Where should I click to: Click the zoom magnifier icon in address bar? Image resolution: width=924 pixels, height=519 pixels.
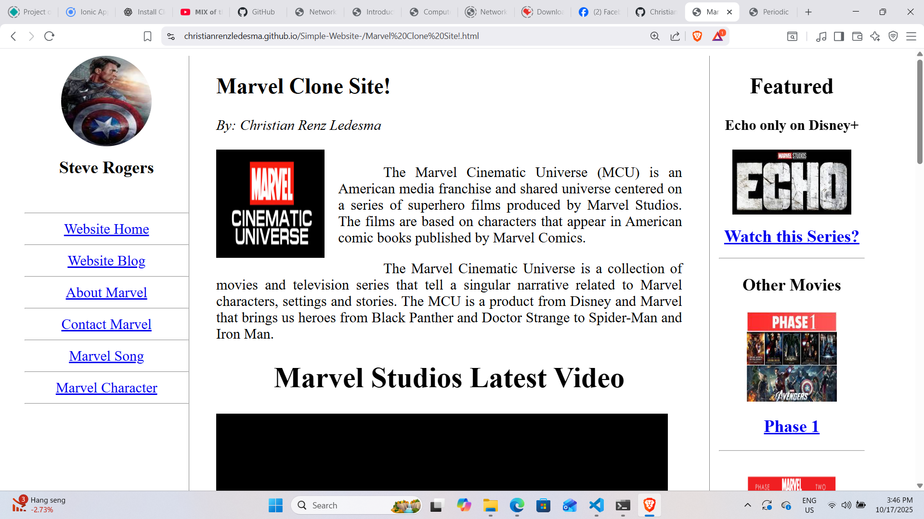655,36
